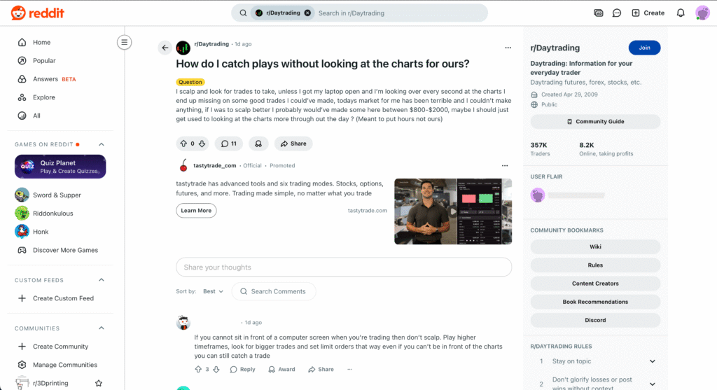The width and height of the screenshot is (717, 390).
Task: Open the Explore page in sidebar
Action: (43, 97)
